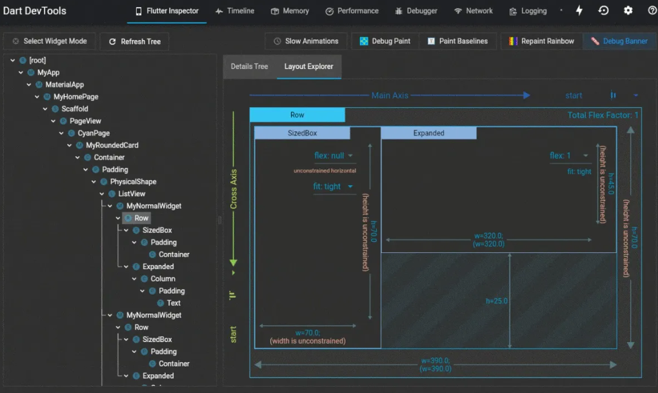Image resolution: width=658 pixels, height=393 pixels.
Task: Click the hot reload lightning bolt icon
Action: (x=579, y=10)
